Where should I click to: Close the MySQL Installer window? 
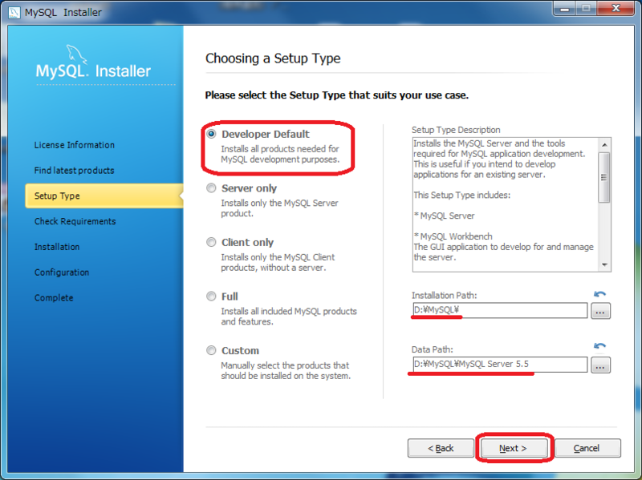point(616,8)
